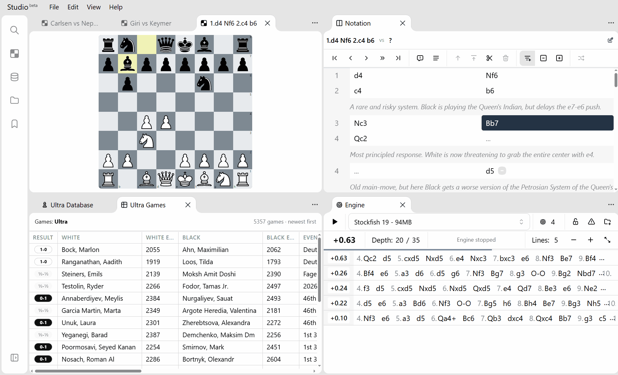Click the edit game header pencil icon
This screenshot has width=618, height=375.
(610, 40)
